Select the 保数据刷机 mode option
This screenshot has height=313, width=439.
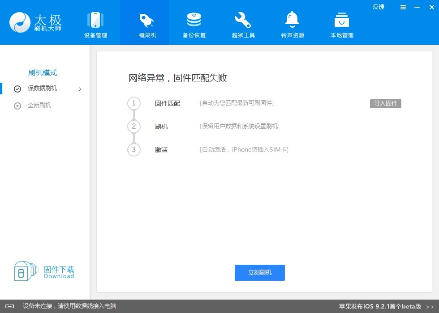[x=42, y=89]
